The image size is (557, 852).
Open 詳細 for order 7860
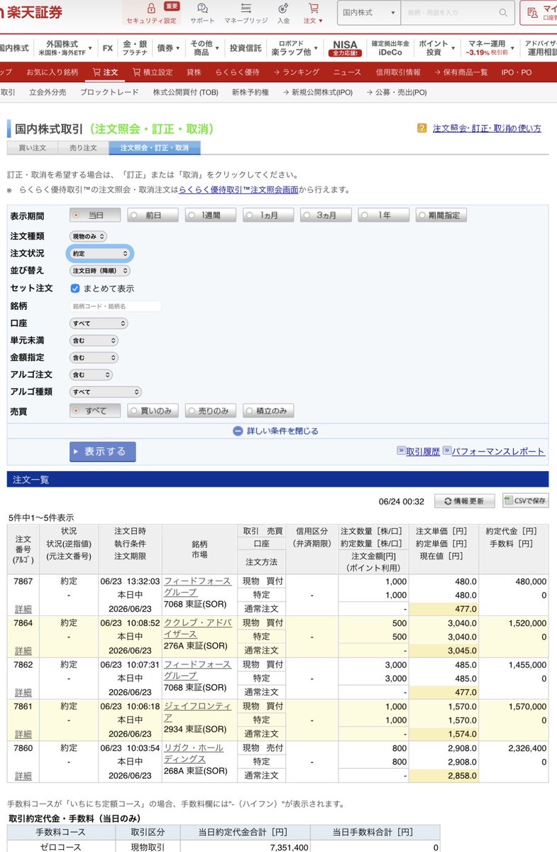click(x=23, y=776)
